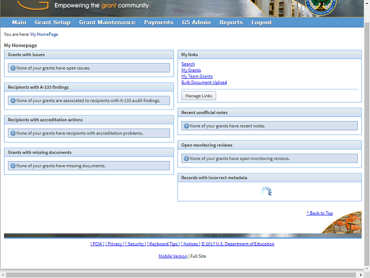The width and height of the screenshot is (370, 278).
Task: Open the Search link under My links
Action: [x=188, y=64]
